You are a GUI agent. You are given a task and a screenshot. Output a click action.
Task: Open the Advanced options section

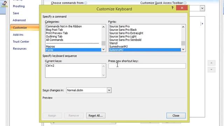point(19,20)
